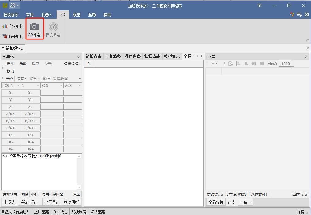
Task: Pin the 机器人 panel with pushpin icon
Action: tap(78, 57)
